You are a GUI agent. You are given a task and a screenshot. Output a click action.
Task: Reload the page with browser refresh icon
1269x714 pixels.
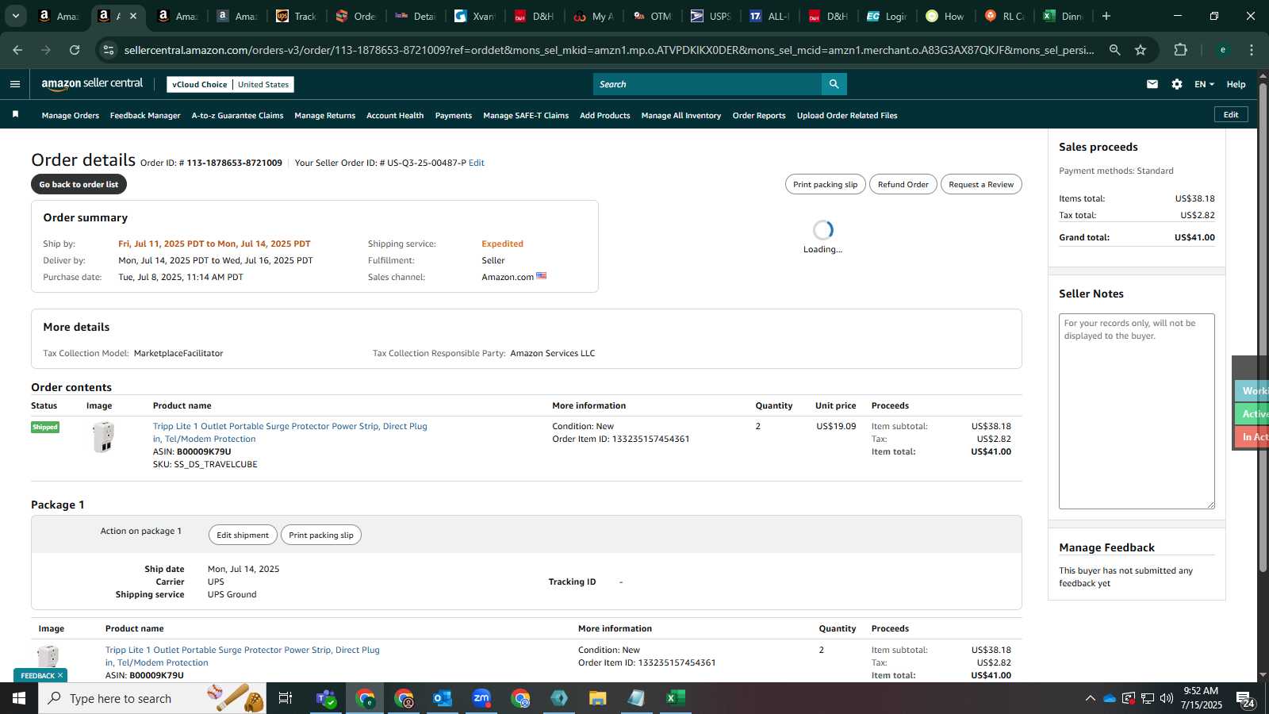(x=75, y=50)
